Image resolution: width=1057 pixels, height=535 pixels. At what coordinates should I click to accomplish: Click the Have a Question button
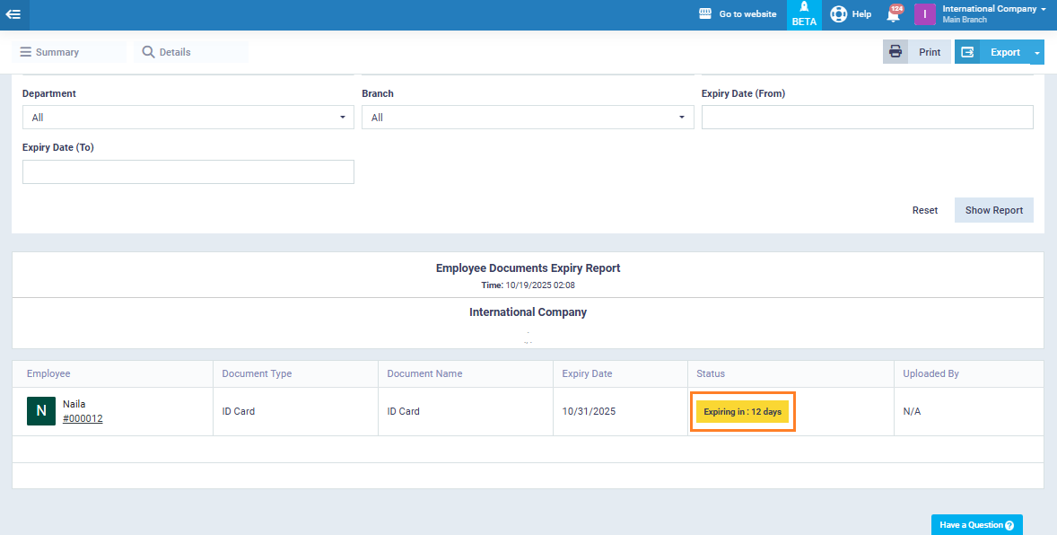click(x=976, y=525)
